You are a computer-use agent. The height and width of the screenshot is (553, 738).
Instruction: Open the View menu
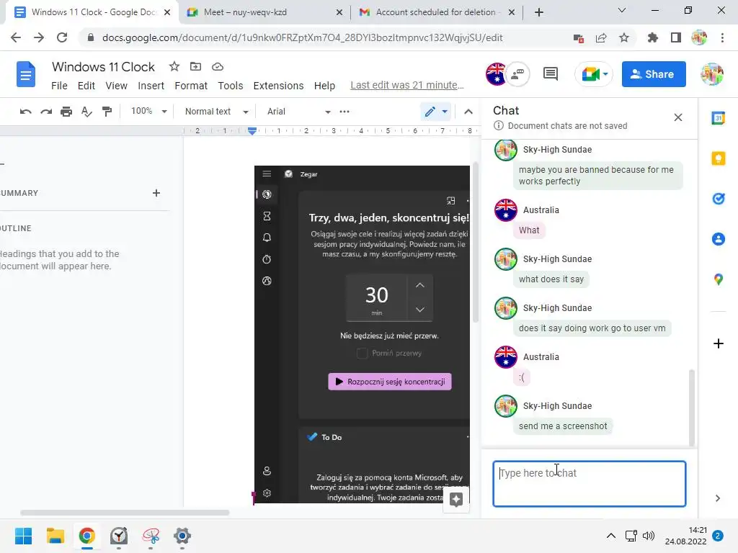(116, 86)
